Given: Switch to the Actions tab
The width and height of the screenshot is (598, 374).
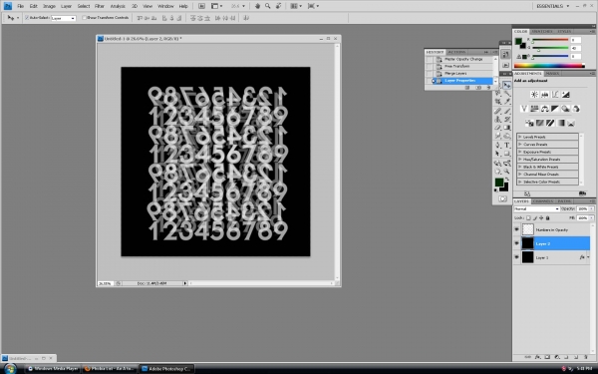Looking at the screenshot, I should pos(456,52).
